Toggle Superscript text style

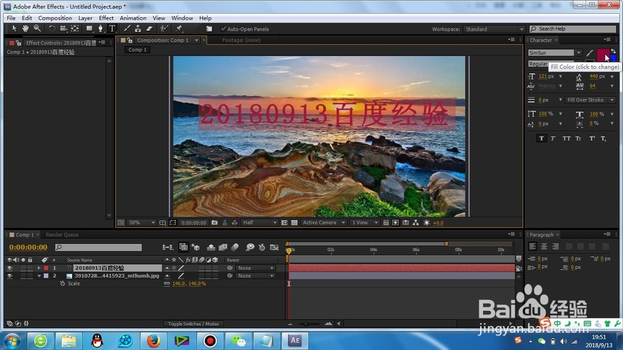(x=592, y=138)
